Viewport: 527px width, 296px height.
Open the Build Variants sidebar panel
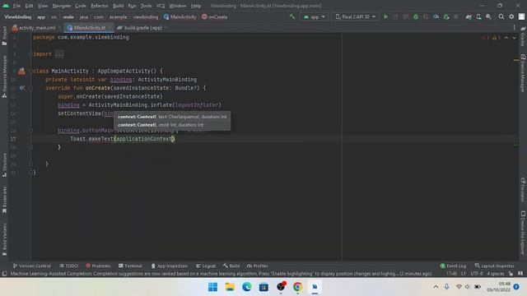click(x=4, y=239)
